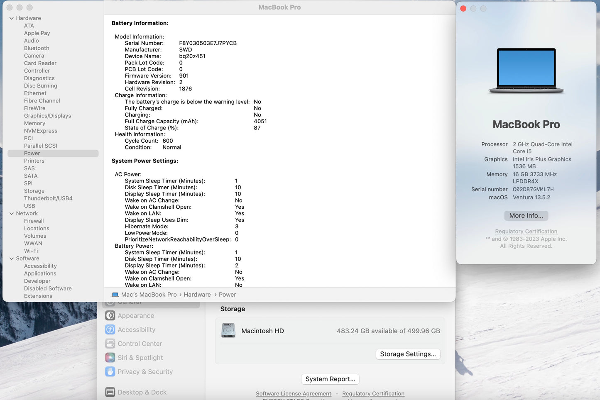Collapse the Software section

11,258
